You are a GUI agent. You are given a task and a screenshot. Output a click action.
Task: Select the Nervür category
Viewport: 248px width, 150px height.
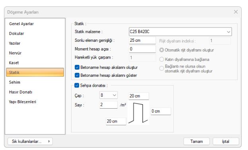[x=15, y=53]
